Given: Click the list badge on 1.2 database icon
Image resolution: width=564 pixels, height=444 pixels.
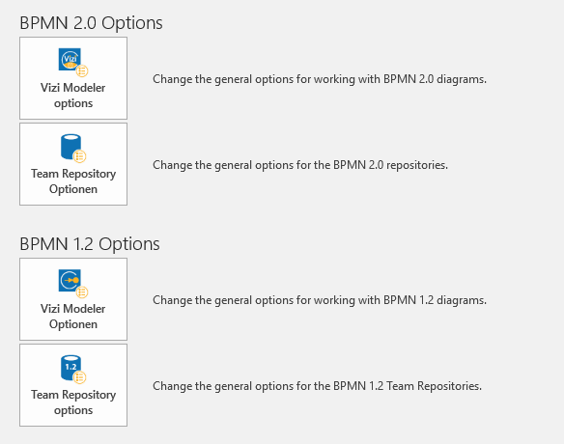Looking at the screenshot, I should pos(79,377).
